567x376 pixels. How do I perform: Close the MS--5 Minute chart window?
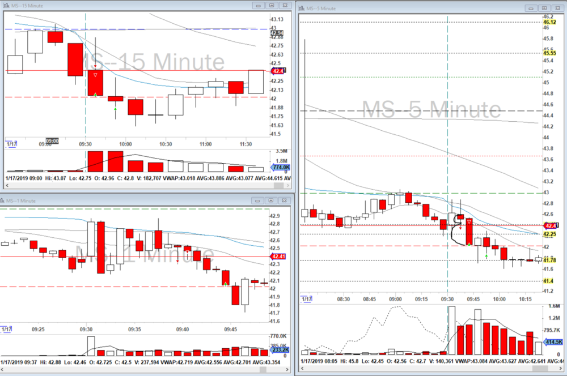click(558, 8)
